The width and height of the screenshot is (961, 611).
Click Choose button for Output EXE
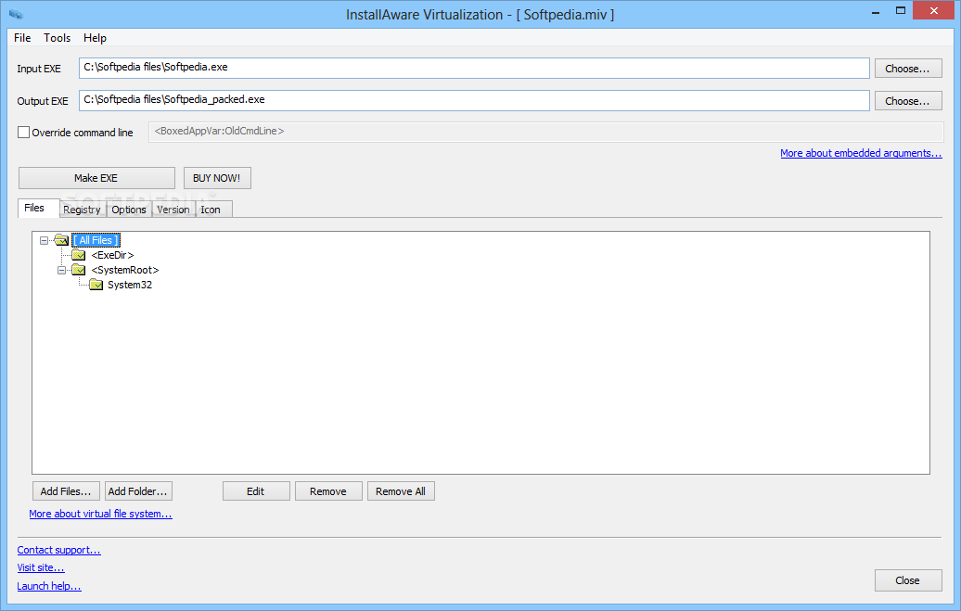(x=908, y=101)
